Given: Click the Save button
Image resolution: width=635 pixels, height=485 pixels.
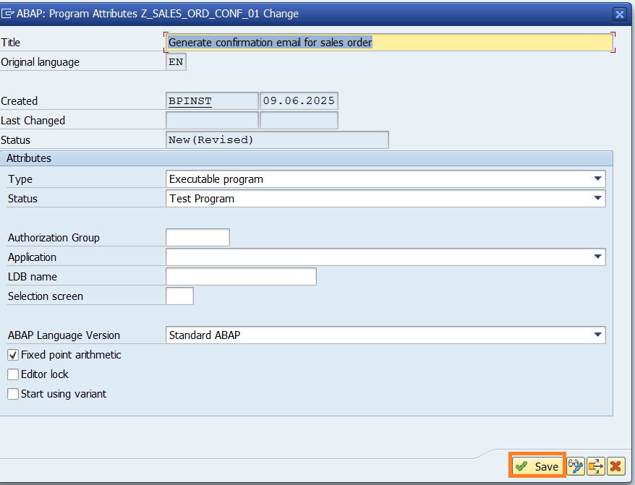Looking at the screenshot, I should 537,466.
